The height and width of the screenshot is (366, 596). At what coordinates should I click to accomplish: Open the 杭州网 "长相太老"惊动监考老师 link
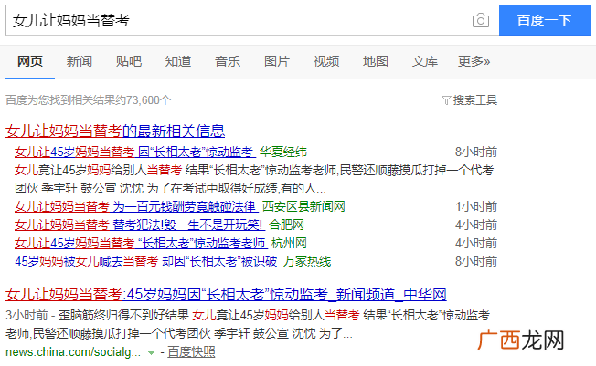141,243
